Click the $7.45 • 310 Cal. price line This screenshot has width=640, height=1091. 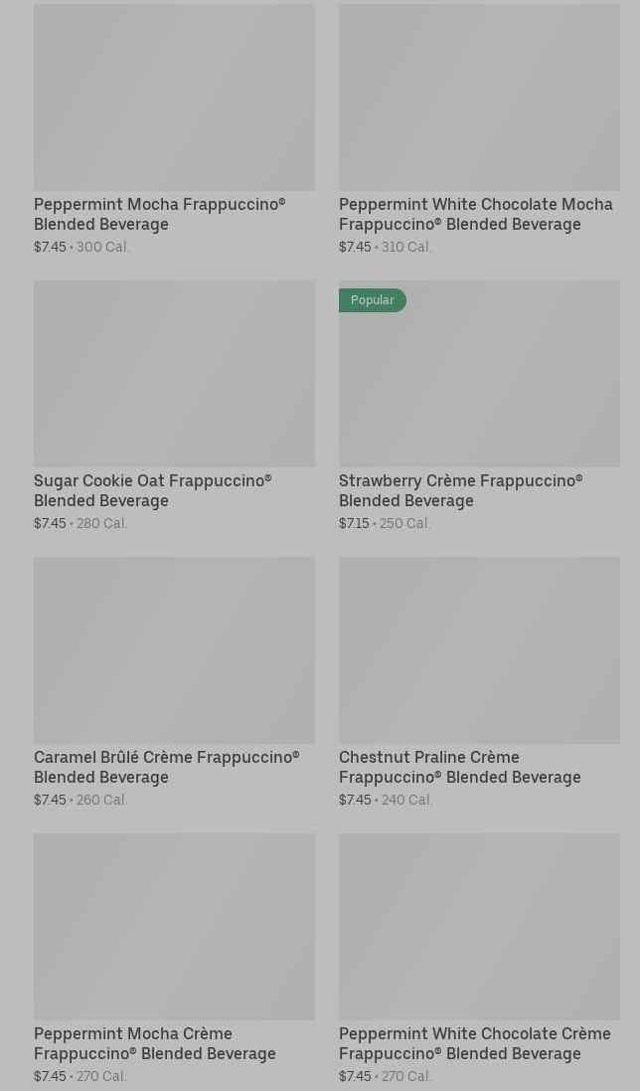[386, 247]
